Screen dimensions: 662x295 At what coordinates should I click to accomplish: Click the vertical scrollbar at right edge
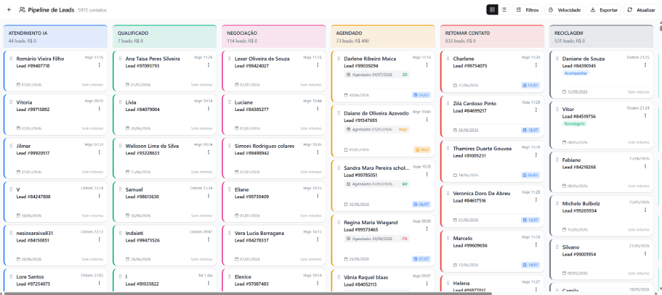tap(660, 27)
